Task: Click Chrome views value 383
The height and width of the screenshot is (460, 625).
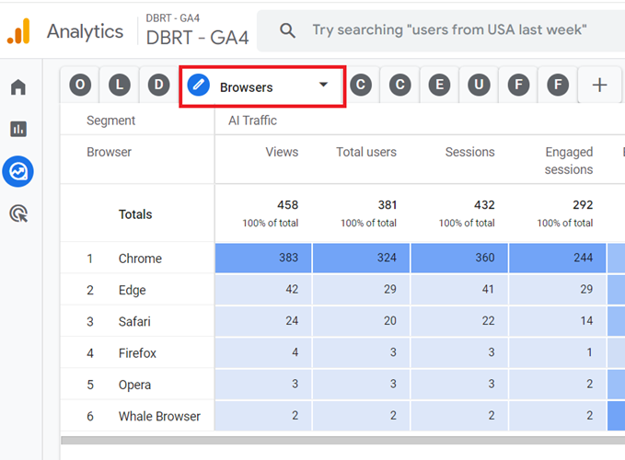Action: tap(289, 258)
